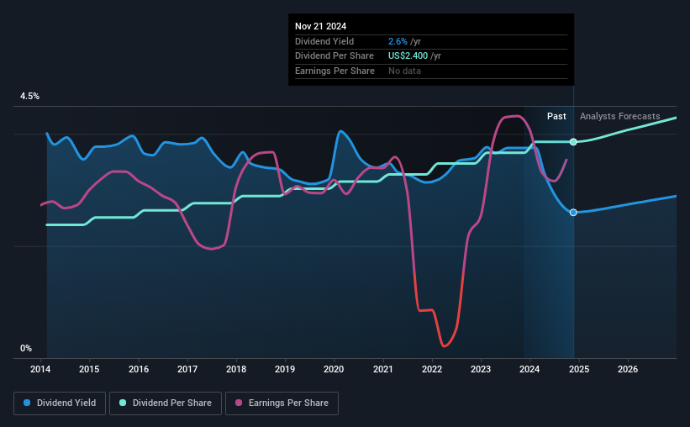Click the 'Nov 21 2024' tooltip date

pos(320,26)
